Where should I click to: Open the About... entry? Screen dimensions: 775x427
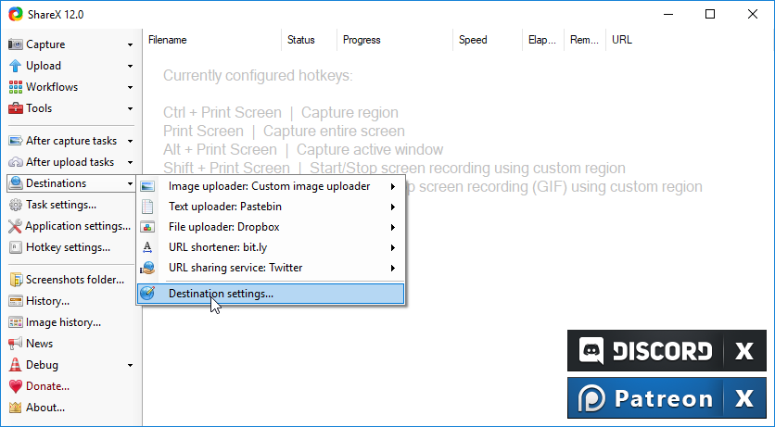(x=45, y=408)
